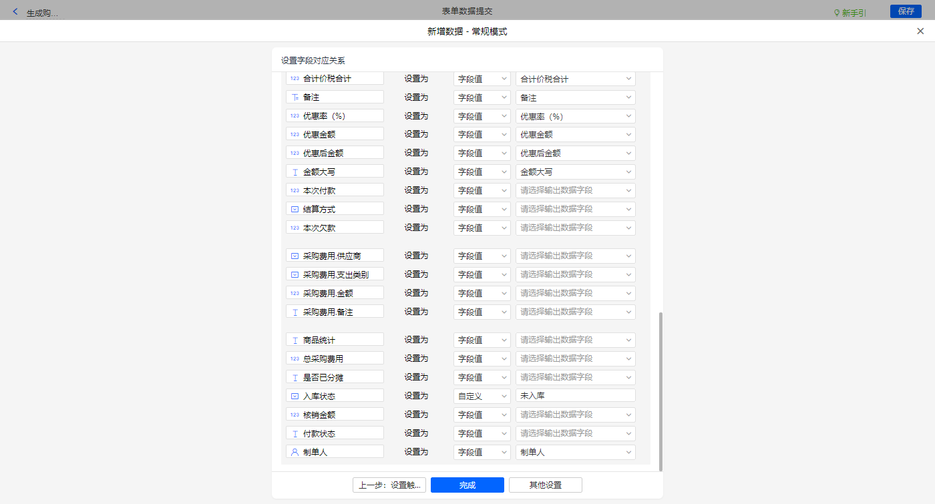Image resolution: width=935 pixels, height=504 pixels.
Task: Click the 新手引 lightbulb guide icon
Action: tap(836, 13)
